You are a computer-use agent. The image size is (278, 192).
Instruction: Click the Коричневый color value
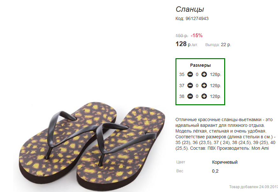(225, 162)
